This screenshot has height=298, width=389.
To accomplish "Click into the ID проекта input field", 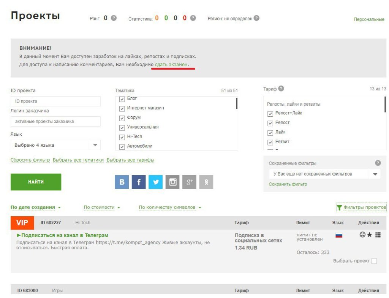I will point(55,101).
